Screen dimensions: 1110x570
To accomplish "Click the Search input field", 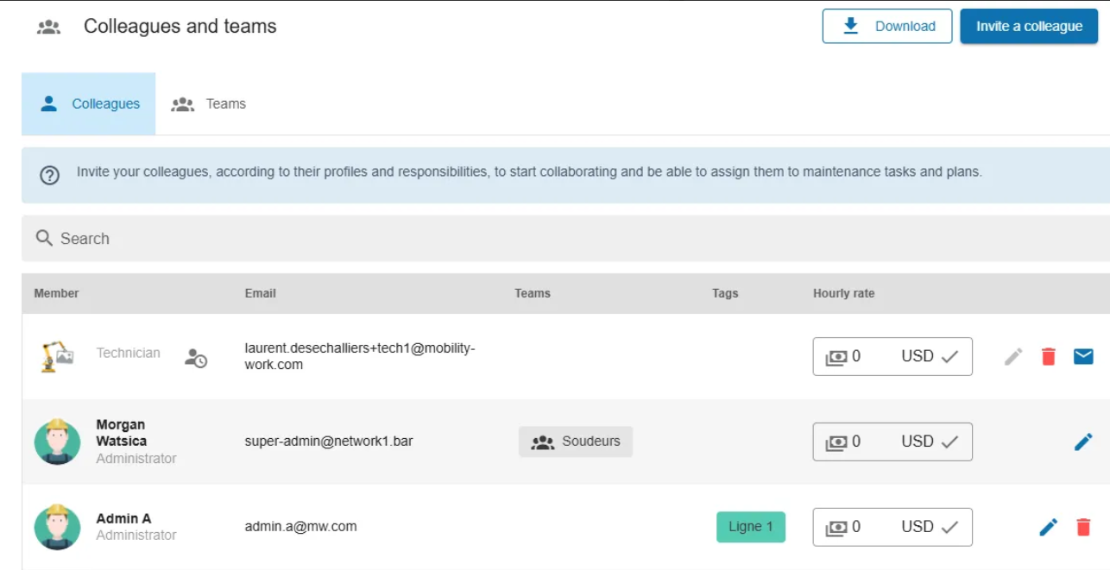I will (x=565, y=238).
